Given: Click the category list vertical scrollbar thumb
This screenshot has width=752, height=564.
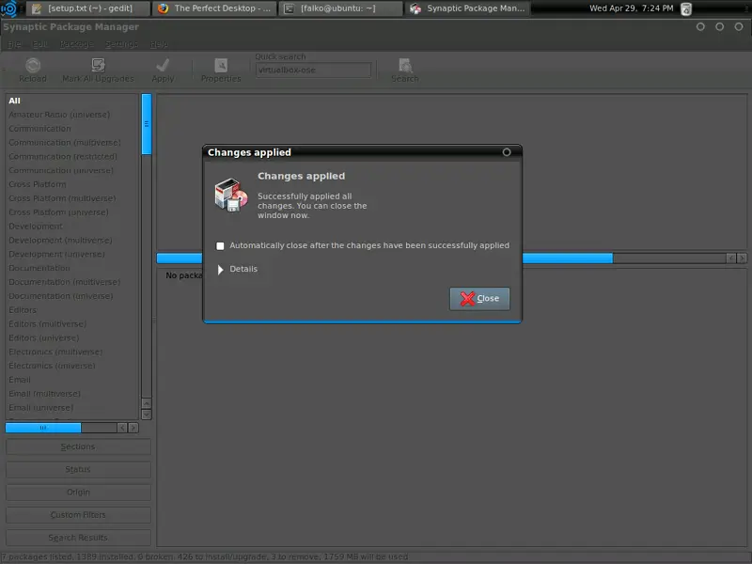Looking at the screenshot, I should tap(147, 124).
